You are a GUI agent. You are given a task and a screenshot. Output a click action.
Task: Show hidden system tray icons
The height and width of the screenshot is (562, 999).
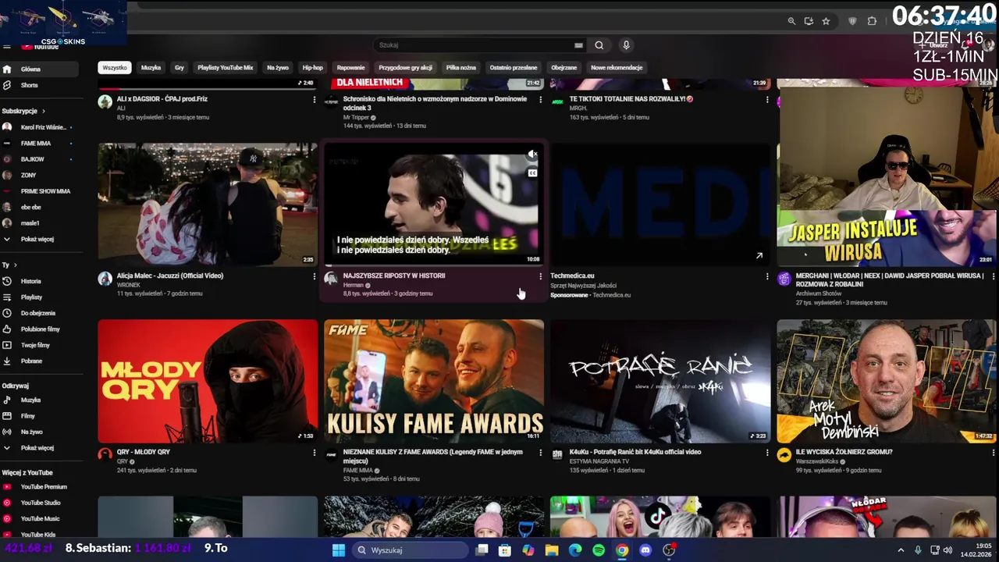point(901,550)
